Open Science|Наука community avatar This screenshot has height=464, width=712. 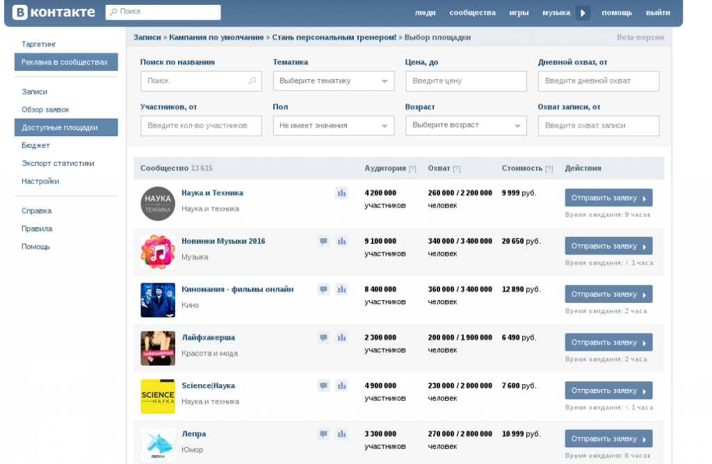point(158,397)
